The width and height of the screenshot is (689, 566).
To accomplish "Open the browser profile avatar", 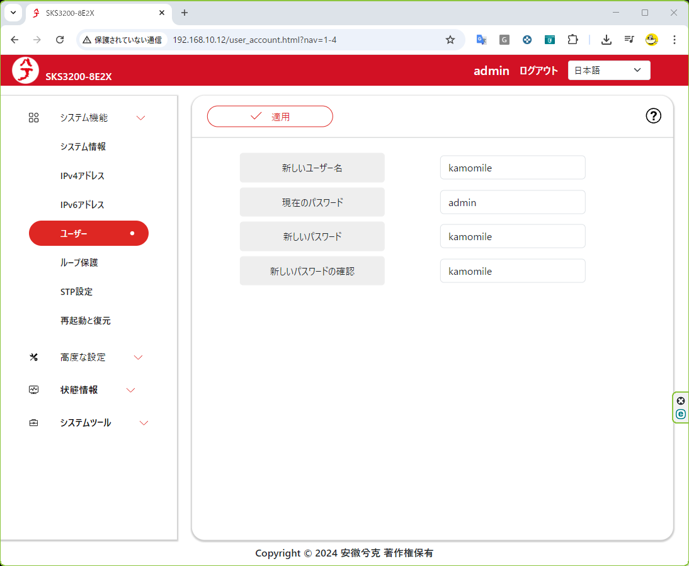I will click(652, 40).
